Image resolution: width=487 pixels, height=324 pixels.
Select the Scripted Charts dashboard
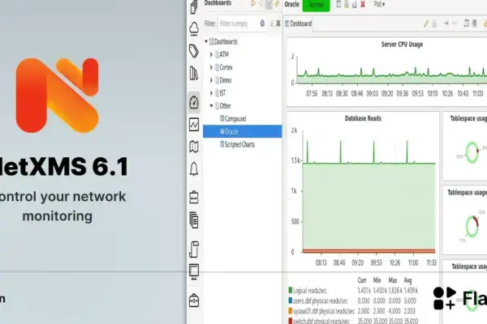[239, 144]
